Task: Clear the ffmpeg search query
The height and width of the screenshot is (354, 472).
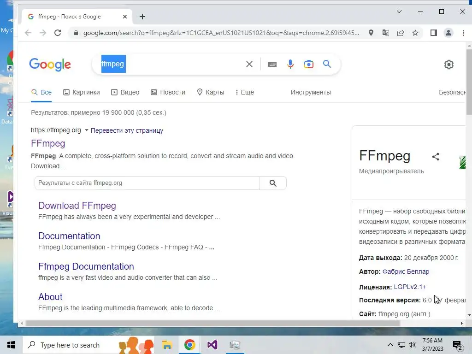Action: pyautogui.click(x=249, y=64)
